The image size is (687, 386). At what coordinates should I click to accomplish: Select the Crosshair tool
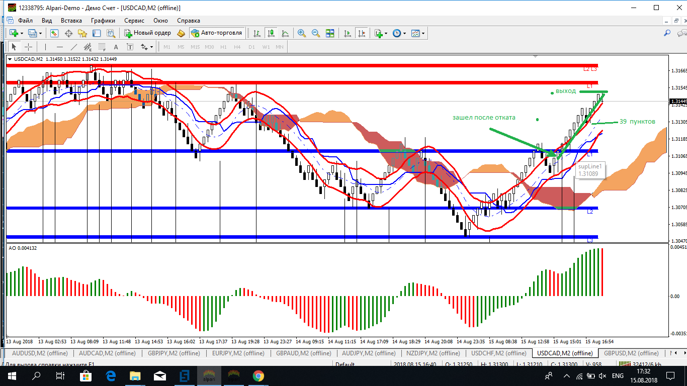click(x=29, y=47)
